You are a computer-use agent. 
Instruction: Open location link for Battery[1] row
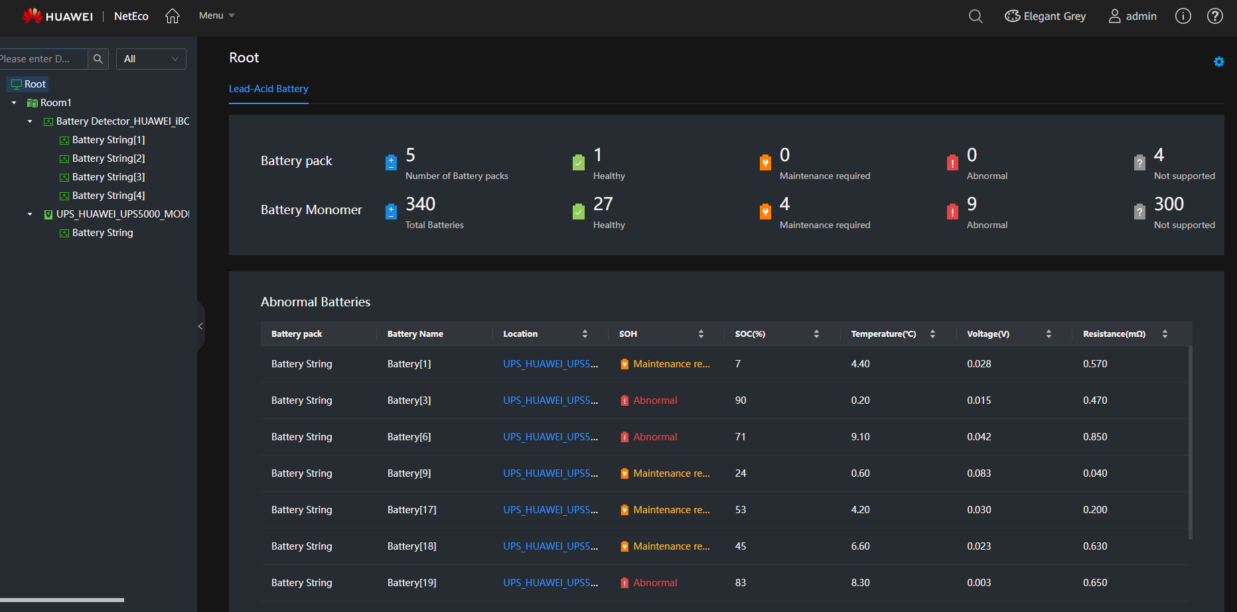(550, 364)
